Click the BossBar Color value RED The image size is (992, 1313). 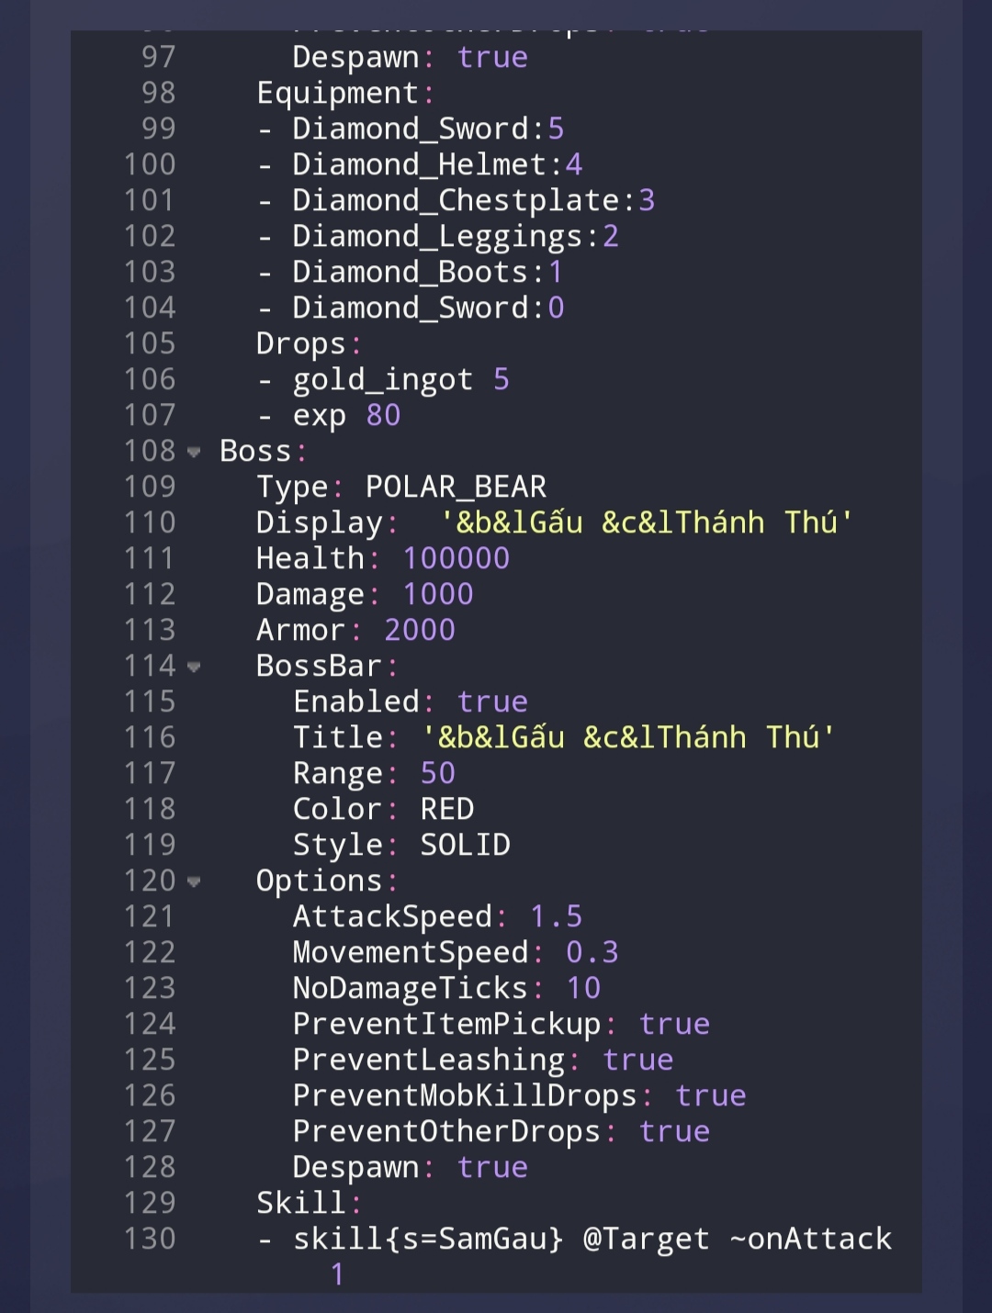tap(447, 809)
